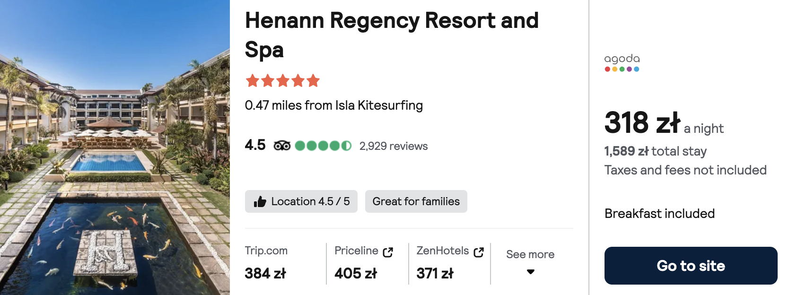Image resolution: width=789 pixels, height=295 pixels.
Task: Open the hotel pool photo thumbnail
Action: (x=115, y=147)
